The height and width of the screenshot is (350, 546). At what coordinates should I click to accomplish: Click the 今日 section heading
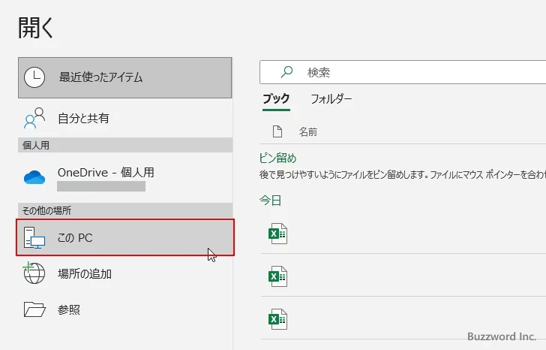[270, 201]
